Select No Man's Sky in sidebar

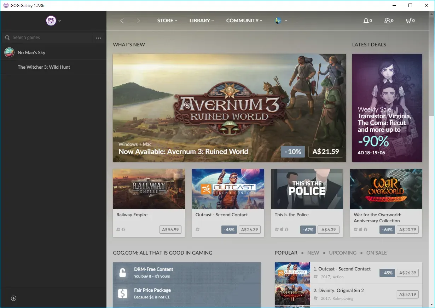53,52
